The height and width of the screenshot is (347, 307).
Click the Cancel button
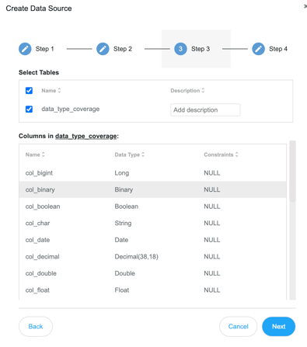(239, 327)
